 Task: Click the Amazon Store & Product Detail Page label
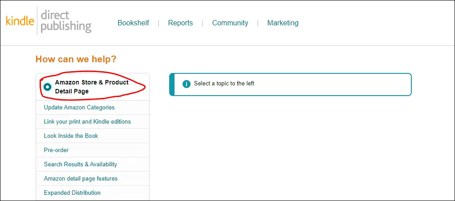tap(92, 87)
